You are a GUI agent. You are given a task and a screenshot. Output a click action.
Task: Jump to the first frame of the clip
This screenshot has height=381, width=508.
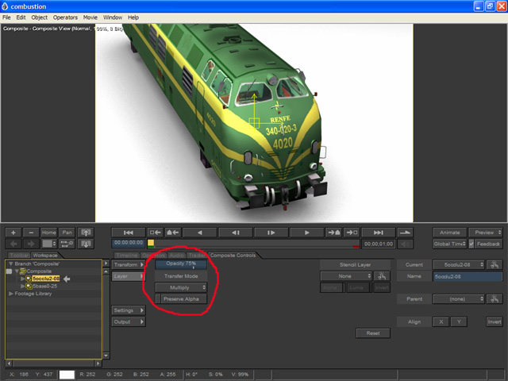129,232
